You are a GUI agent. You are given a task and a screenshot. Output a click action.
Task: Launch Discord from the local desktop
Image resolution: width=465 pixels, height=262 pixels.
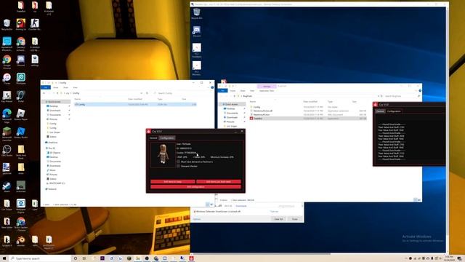21,60
